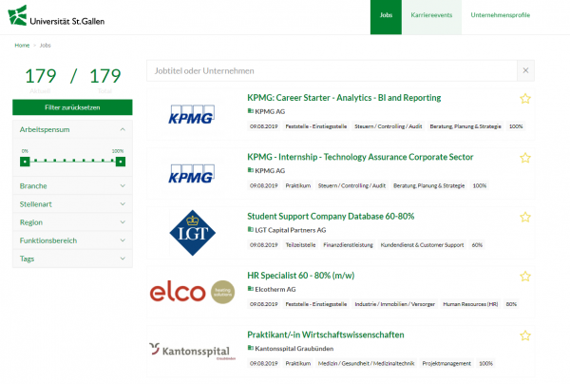
Task: Click the Teilzeitstelle tag on LGT listing
Action: pyautogui.click(x=300, y=245)
